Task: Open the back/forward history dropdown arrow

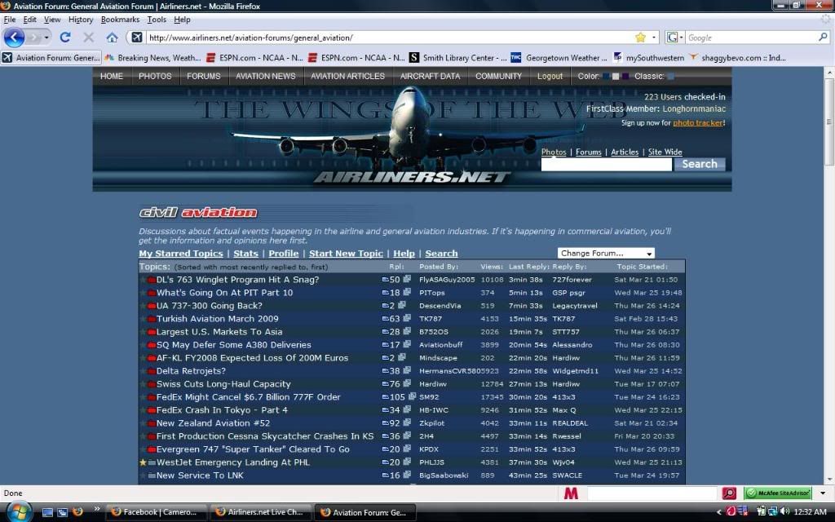Action: pyautogui.click(x=46, y=38)
